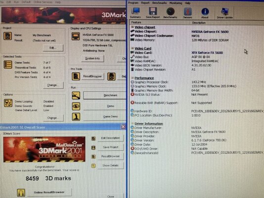Select the Driver Version row
Screen dimensions: 264x198
tap(197, 140)
